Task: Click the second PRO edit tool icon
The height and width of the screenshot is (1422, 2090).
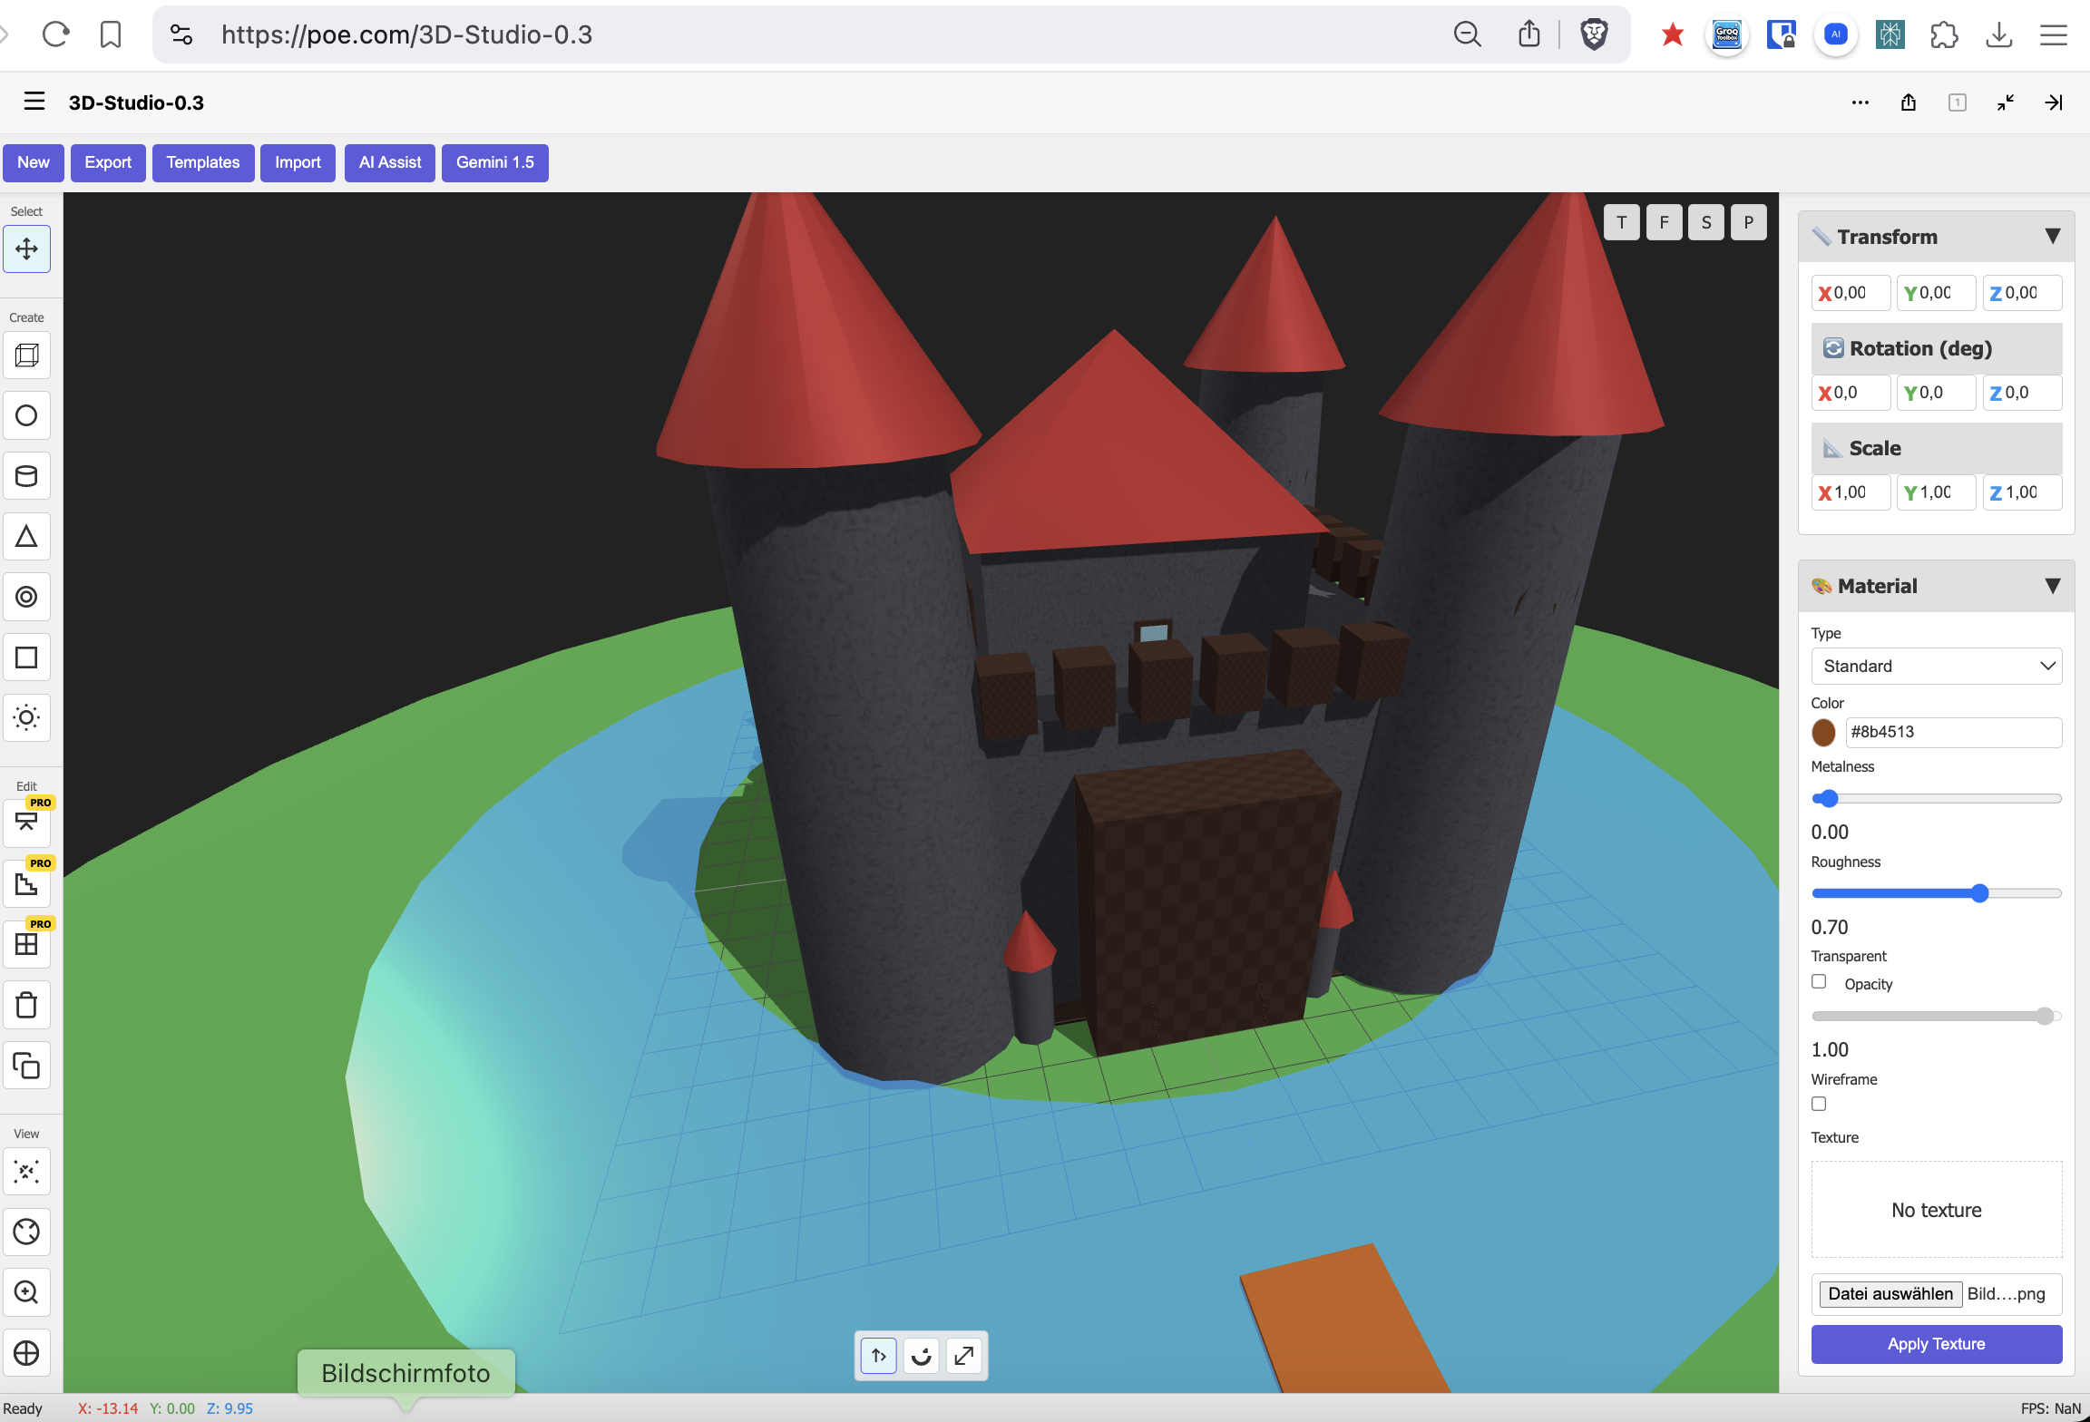Action: (26, 883)
